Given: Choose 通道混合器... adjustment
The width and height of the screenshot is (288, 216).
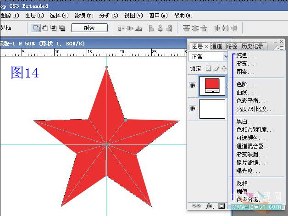Looking at the screenshot, I should [254, 146].
